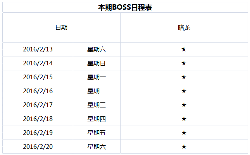Click the star in the 2016/2/20 row
Viewport: 250px width, 155px height.
click(184, 147)
